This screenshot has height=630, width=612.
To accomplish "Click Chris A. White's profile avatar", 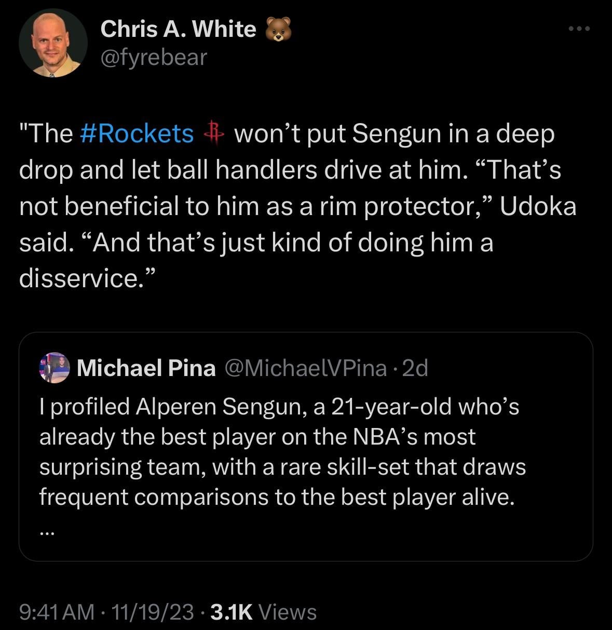I will tap(53, 43).
